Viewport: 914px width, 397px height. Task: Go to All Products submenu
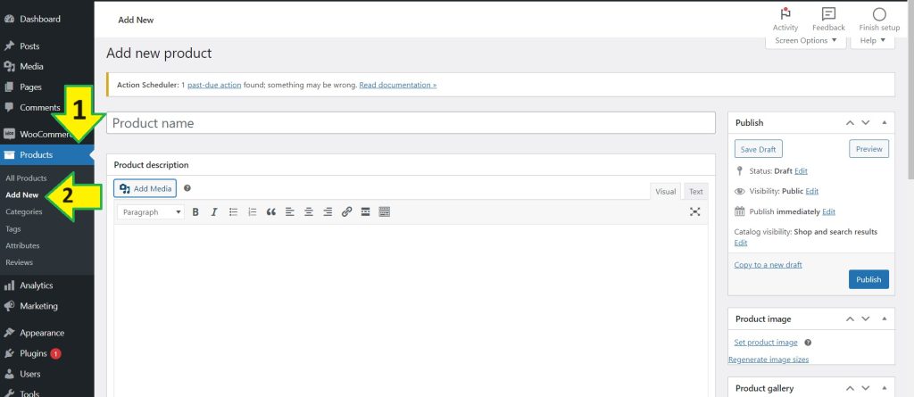pos(26,178)
